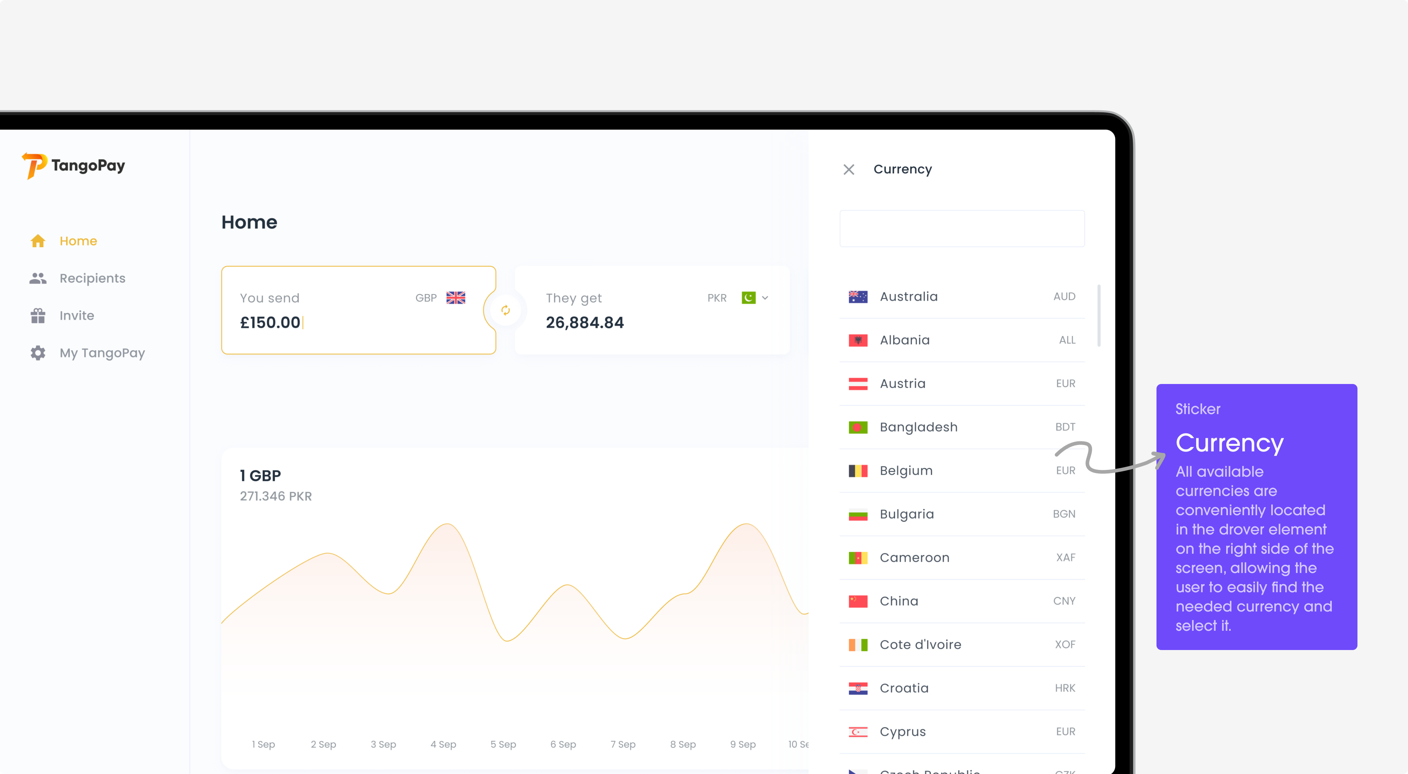1408x774 pixels.
Task: Select Bangladesh from currency list
Action: tap(962, 427)
